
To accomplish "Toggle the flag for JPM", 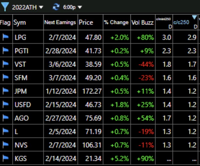I will coord(6,91).
